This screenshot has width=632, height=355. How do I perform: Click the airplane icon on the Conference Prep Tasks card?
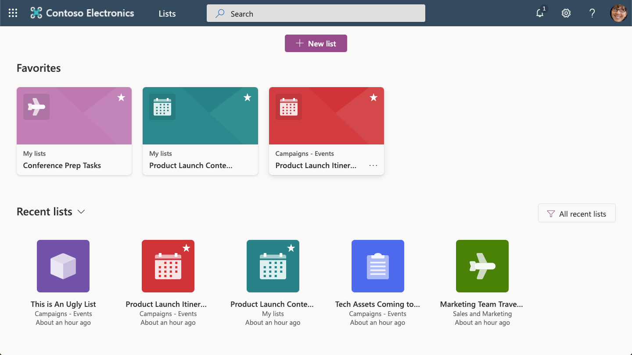pyautogui.click(x=36, y=106)
